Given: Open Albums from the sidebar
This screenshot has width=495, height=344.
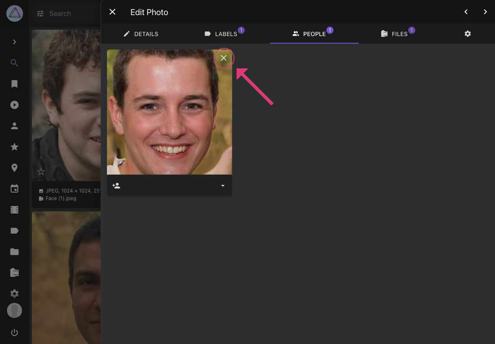Looking at the screenshot, I should 14,84.
